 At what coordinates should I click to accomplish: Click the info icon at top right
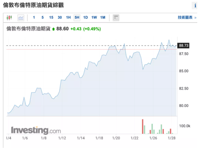(x=195, y=5)
